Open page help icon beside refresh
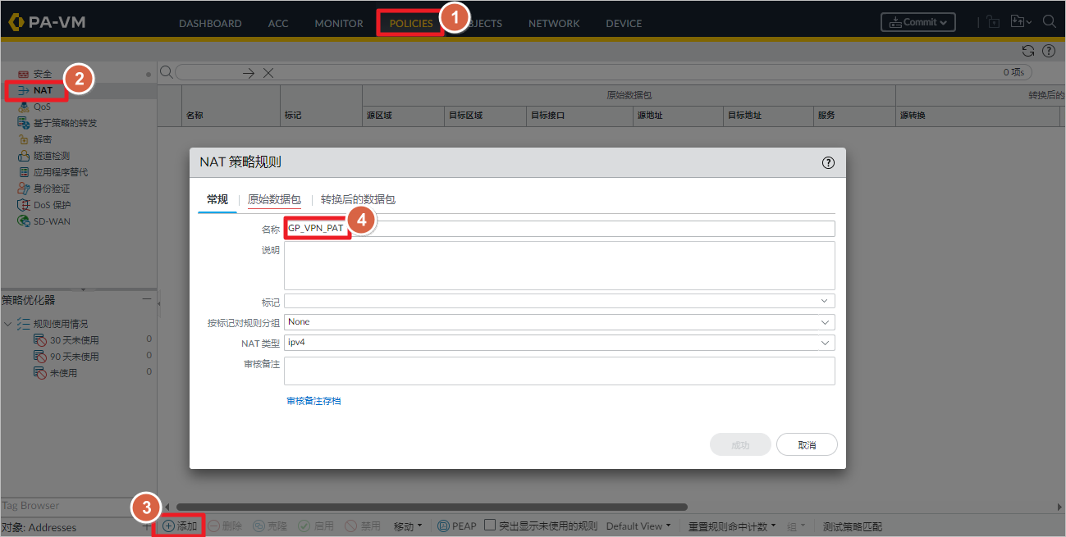1066x537 pixels. pos(1049,51)
